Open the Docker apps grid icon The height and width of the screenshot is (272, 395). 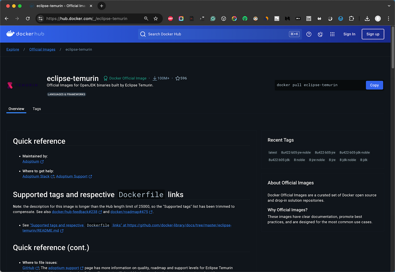[x=332, y=34]
